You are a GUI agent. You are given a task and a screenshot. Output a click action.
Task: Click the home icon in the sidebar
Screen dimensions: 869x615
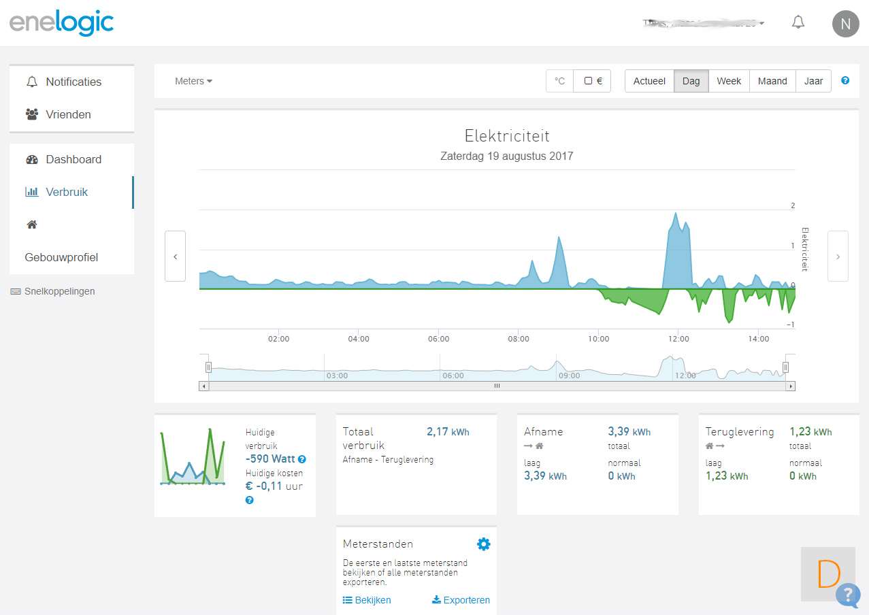coord(32,225)
